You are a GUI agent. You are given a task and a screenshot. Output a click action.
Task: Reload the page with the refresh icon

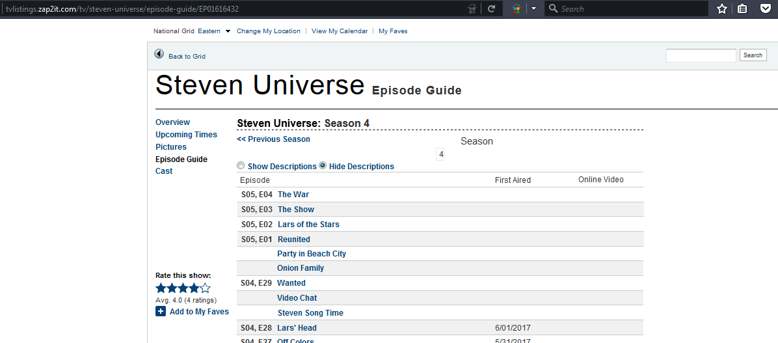pyautogui.click(x=491, y=8)
